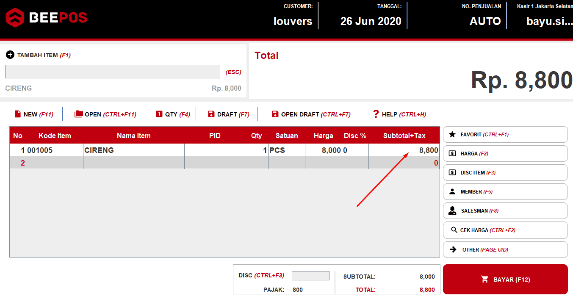Viewport: 573px width, 299px height.
Task: Click the DRAFT save icon
Action: pyautogui.click(x=211, y=114)
